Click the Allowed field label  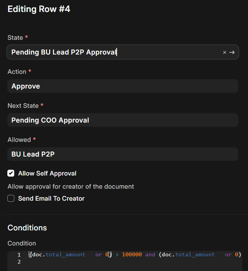pyautogui.click(x=19, y=140)
